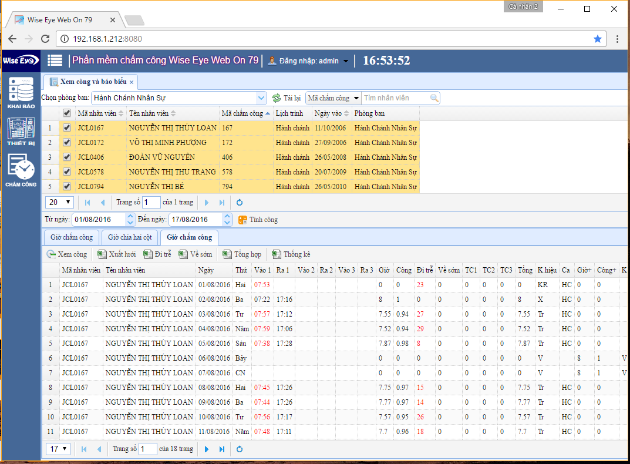This screenshot has height=464, width=630.
Task: Click the hamburger menu icon in header
Action: click(55, 60)
